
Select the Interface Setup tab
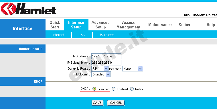[76, 25]
